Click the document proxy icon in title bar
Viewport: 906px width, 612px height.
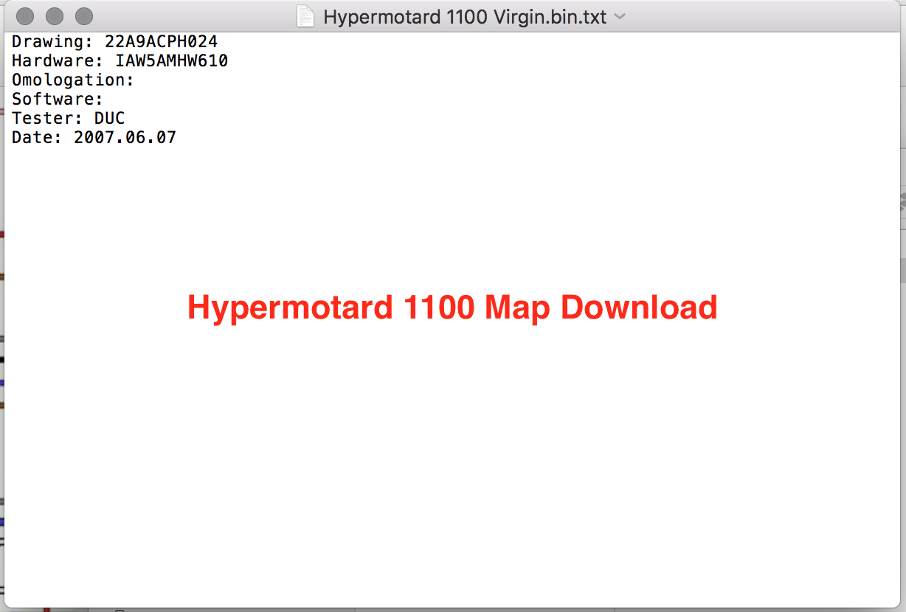click(305, 16)
